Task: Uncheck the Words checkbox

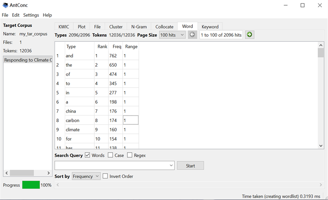Action: [87, 155]
